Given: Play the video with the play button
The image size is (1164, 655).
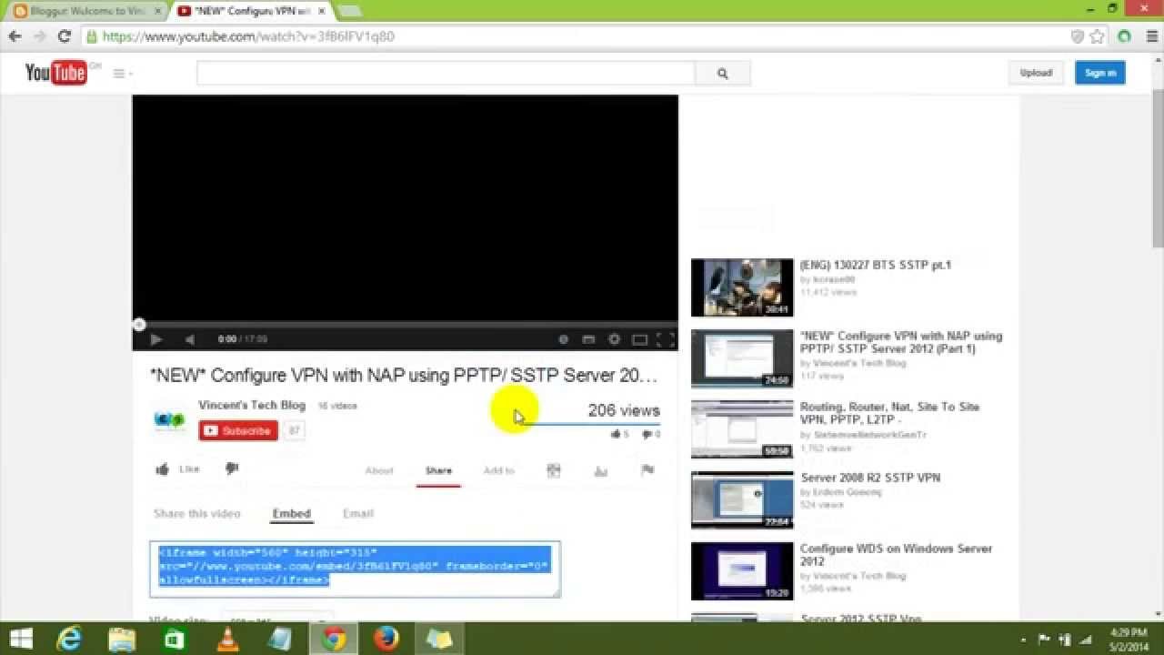Looking at the screenshot, I should coord(156,339).
